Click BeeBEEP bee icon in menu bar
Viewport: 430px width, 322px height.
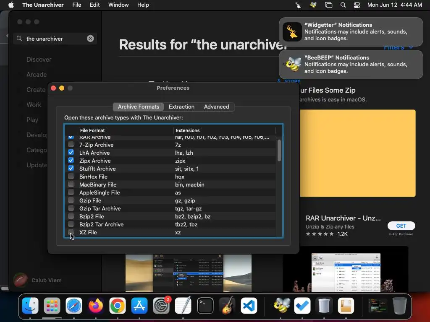tap(313, 5)
